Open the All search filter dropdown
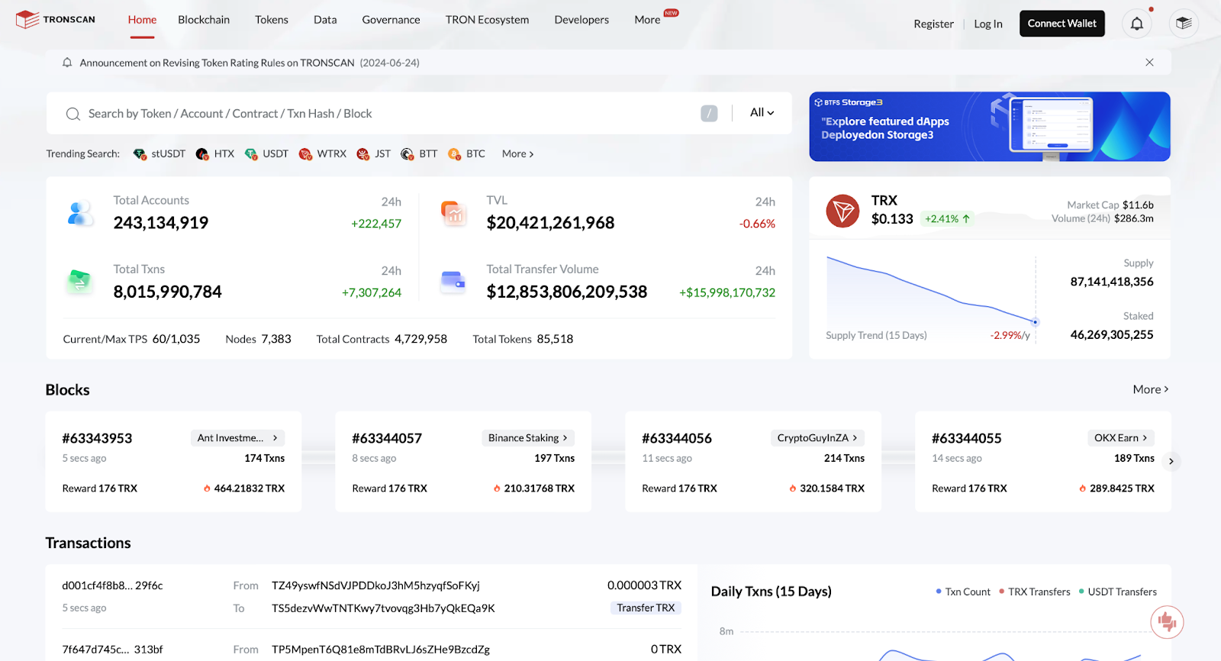The width and height of the screenshot is (1221, 661). [762, 113]
